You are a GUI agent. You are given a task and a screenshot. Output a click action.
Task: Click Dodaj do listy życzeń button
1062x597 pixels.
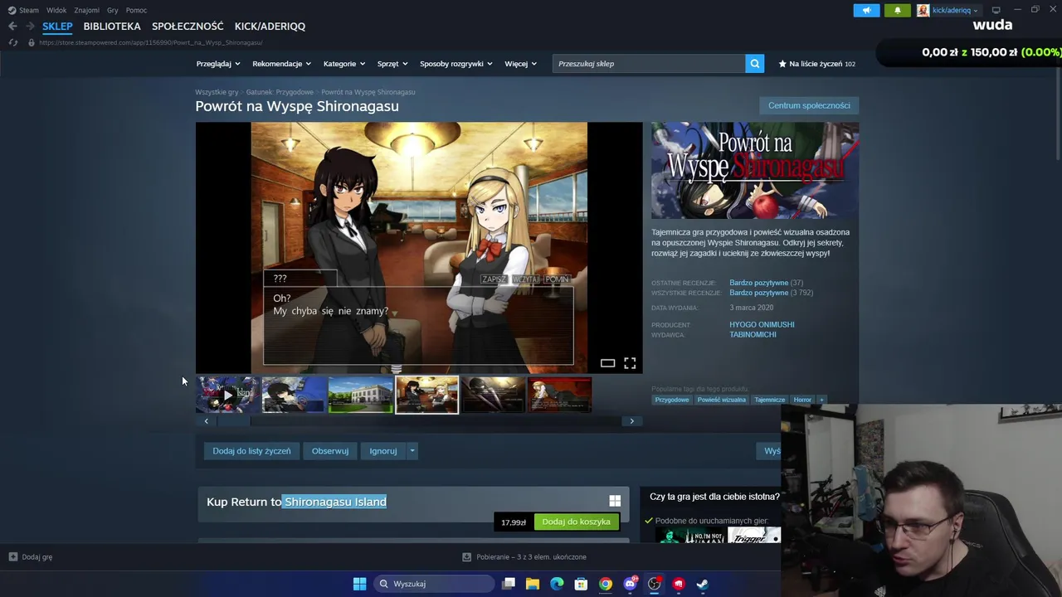pyautogui.click(x=251, y=451)
